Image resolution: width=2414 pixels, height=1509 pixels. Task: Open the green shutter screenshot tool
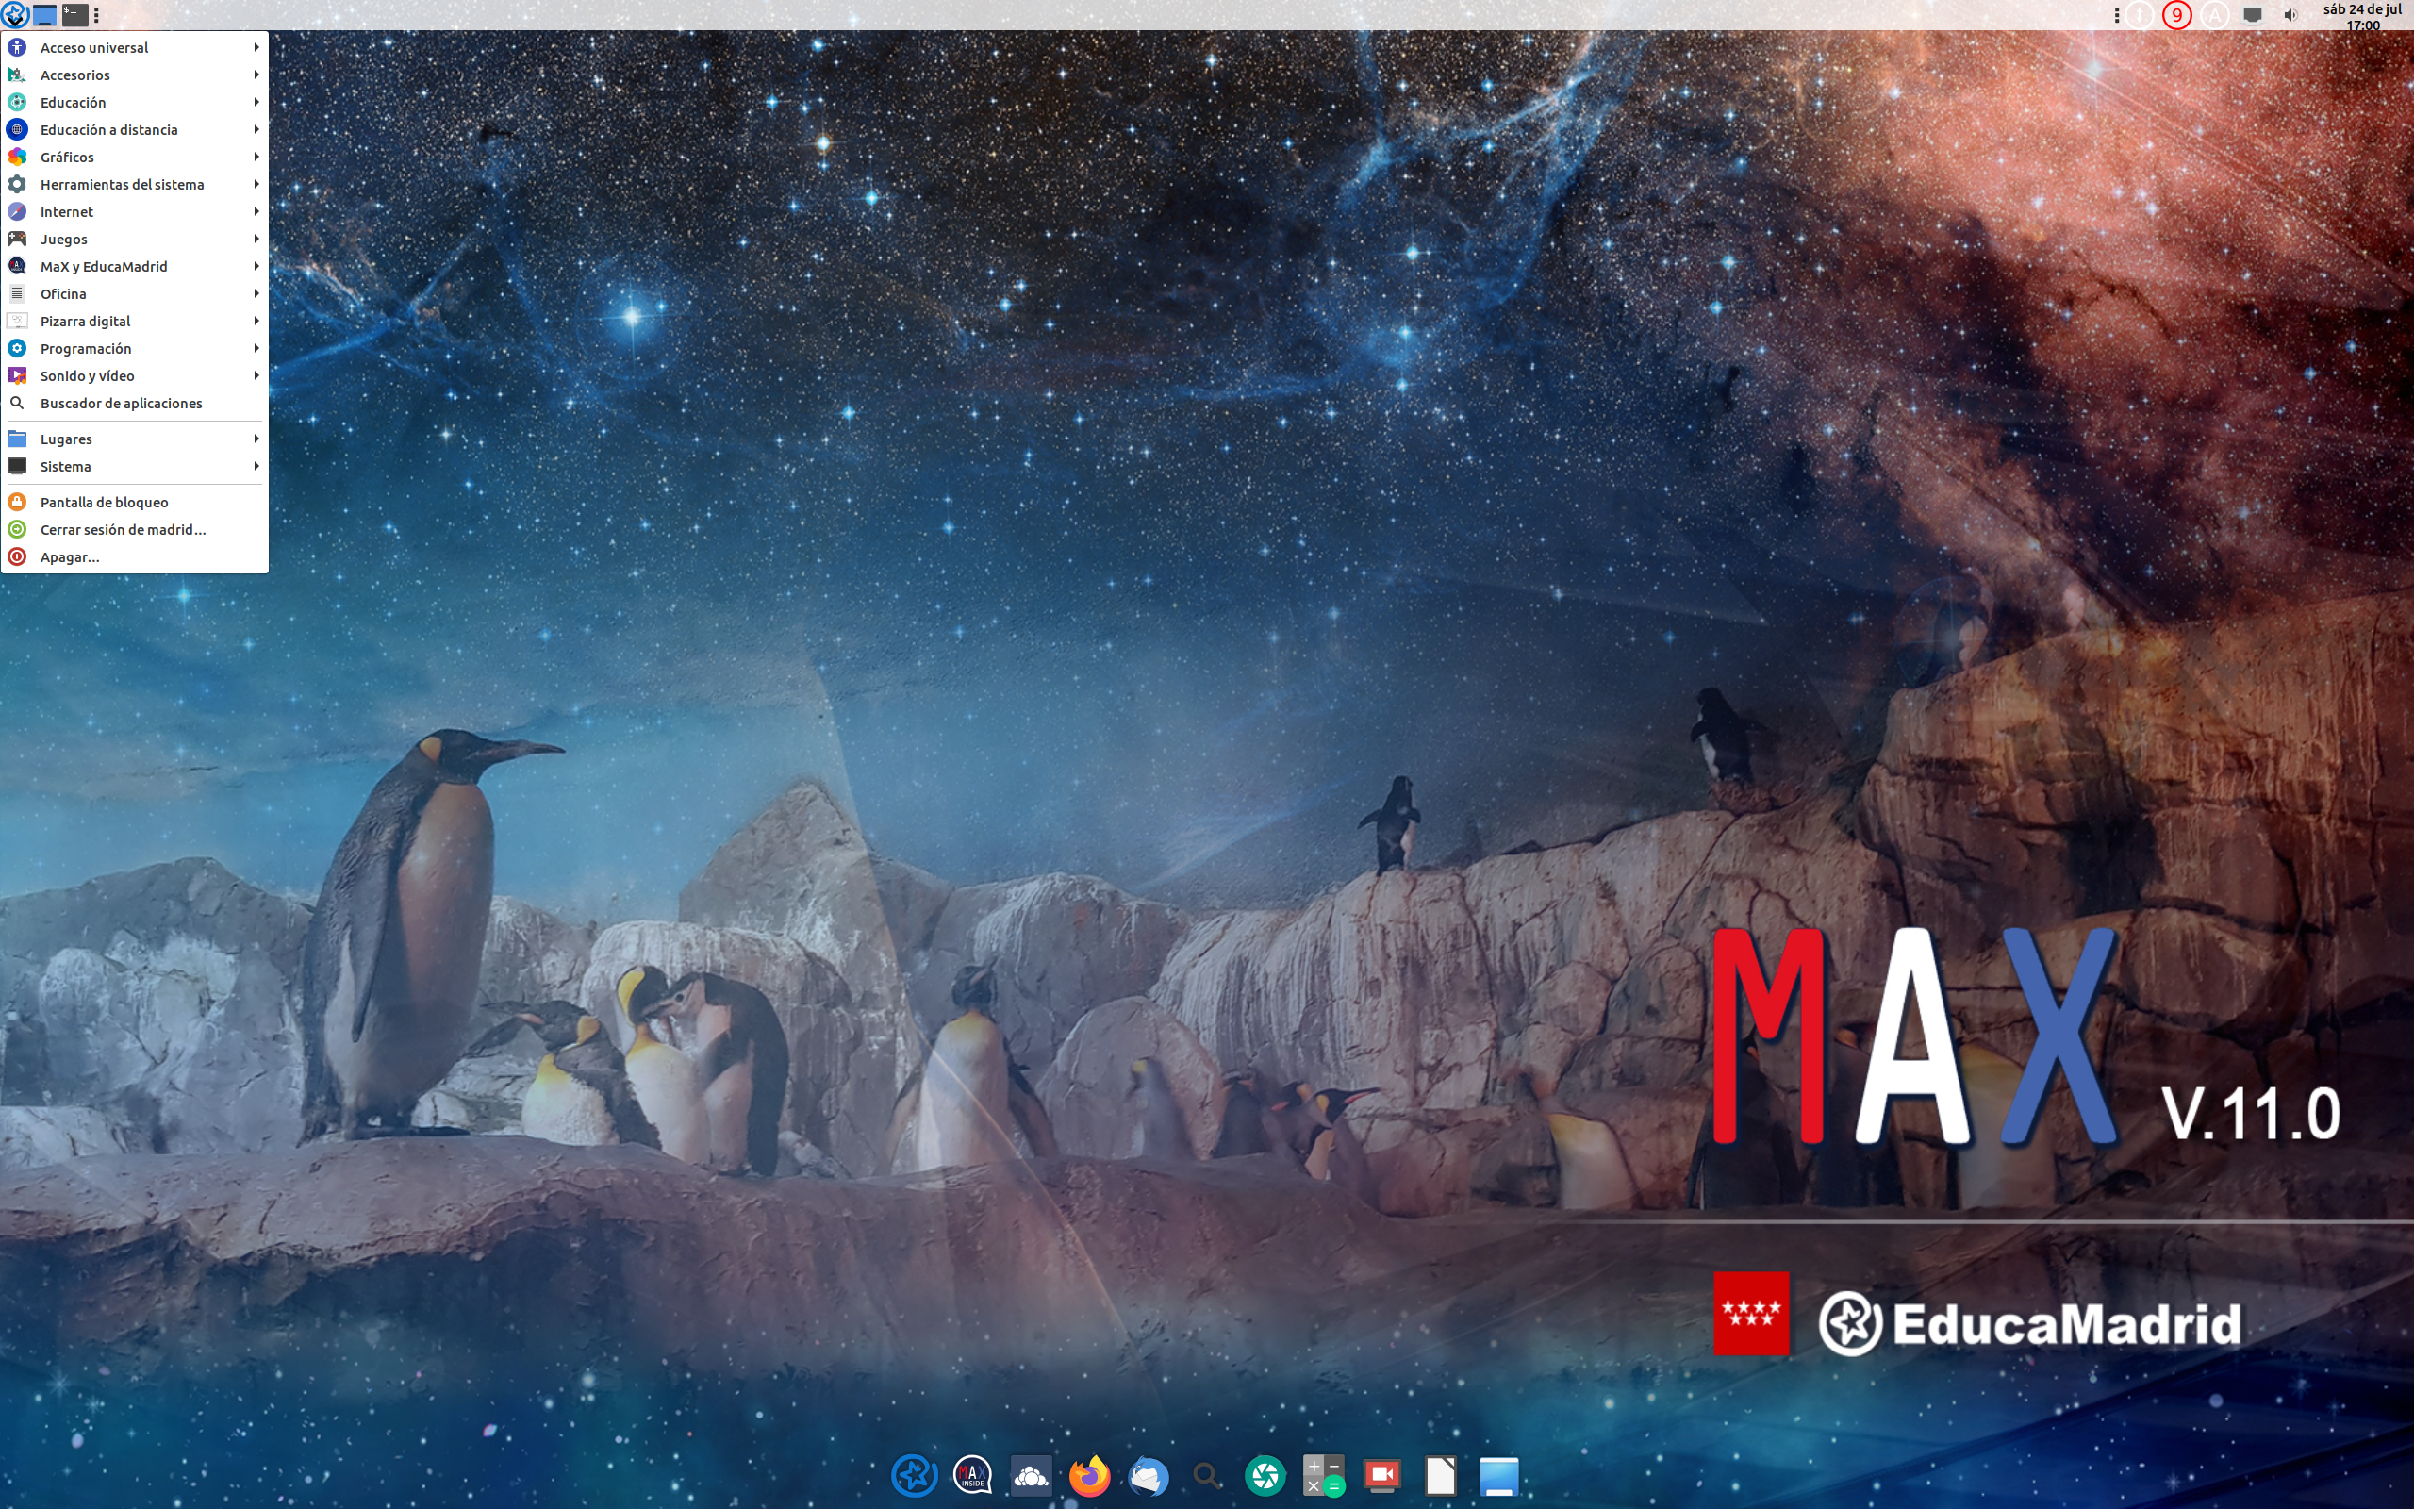pyautogui.click(x=1265, y=1475)
